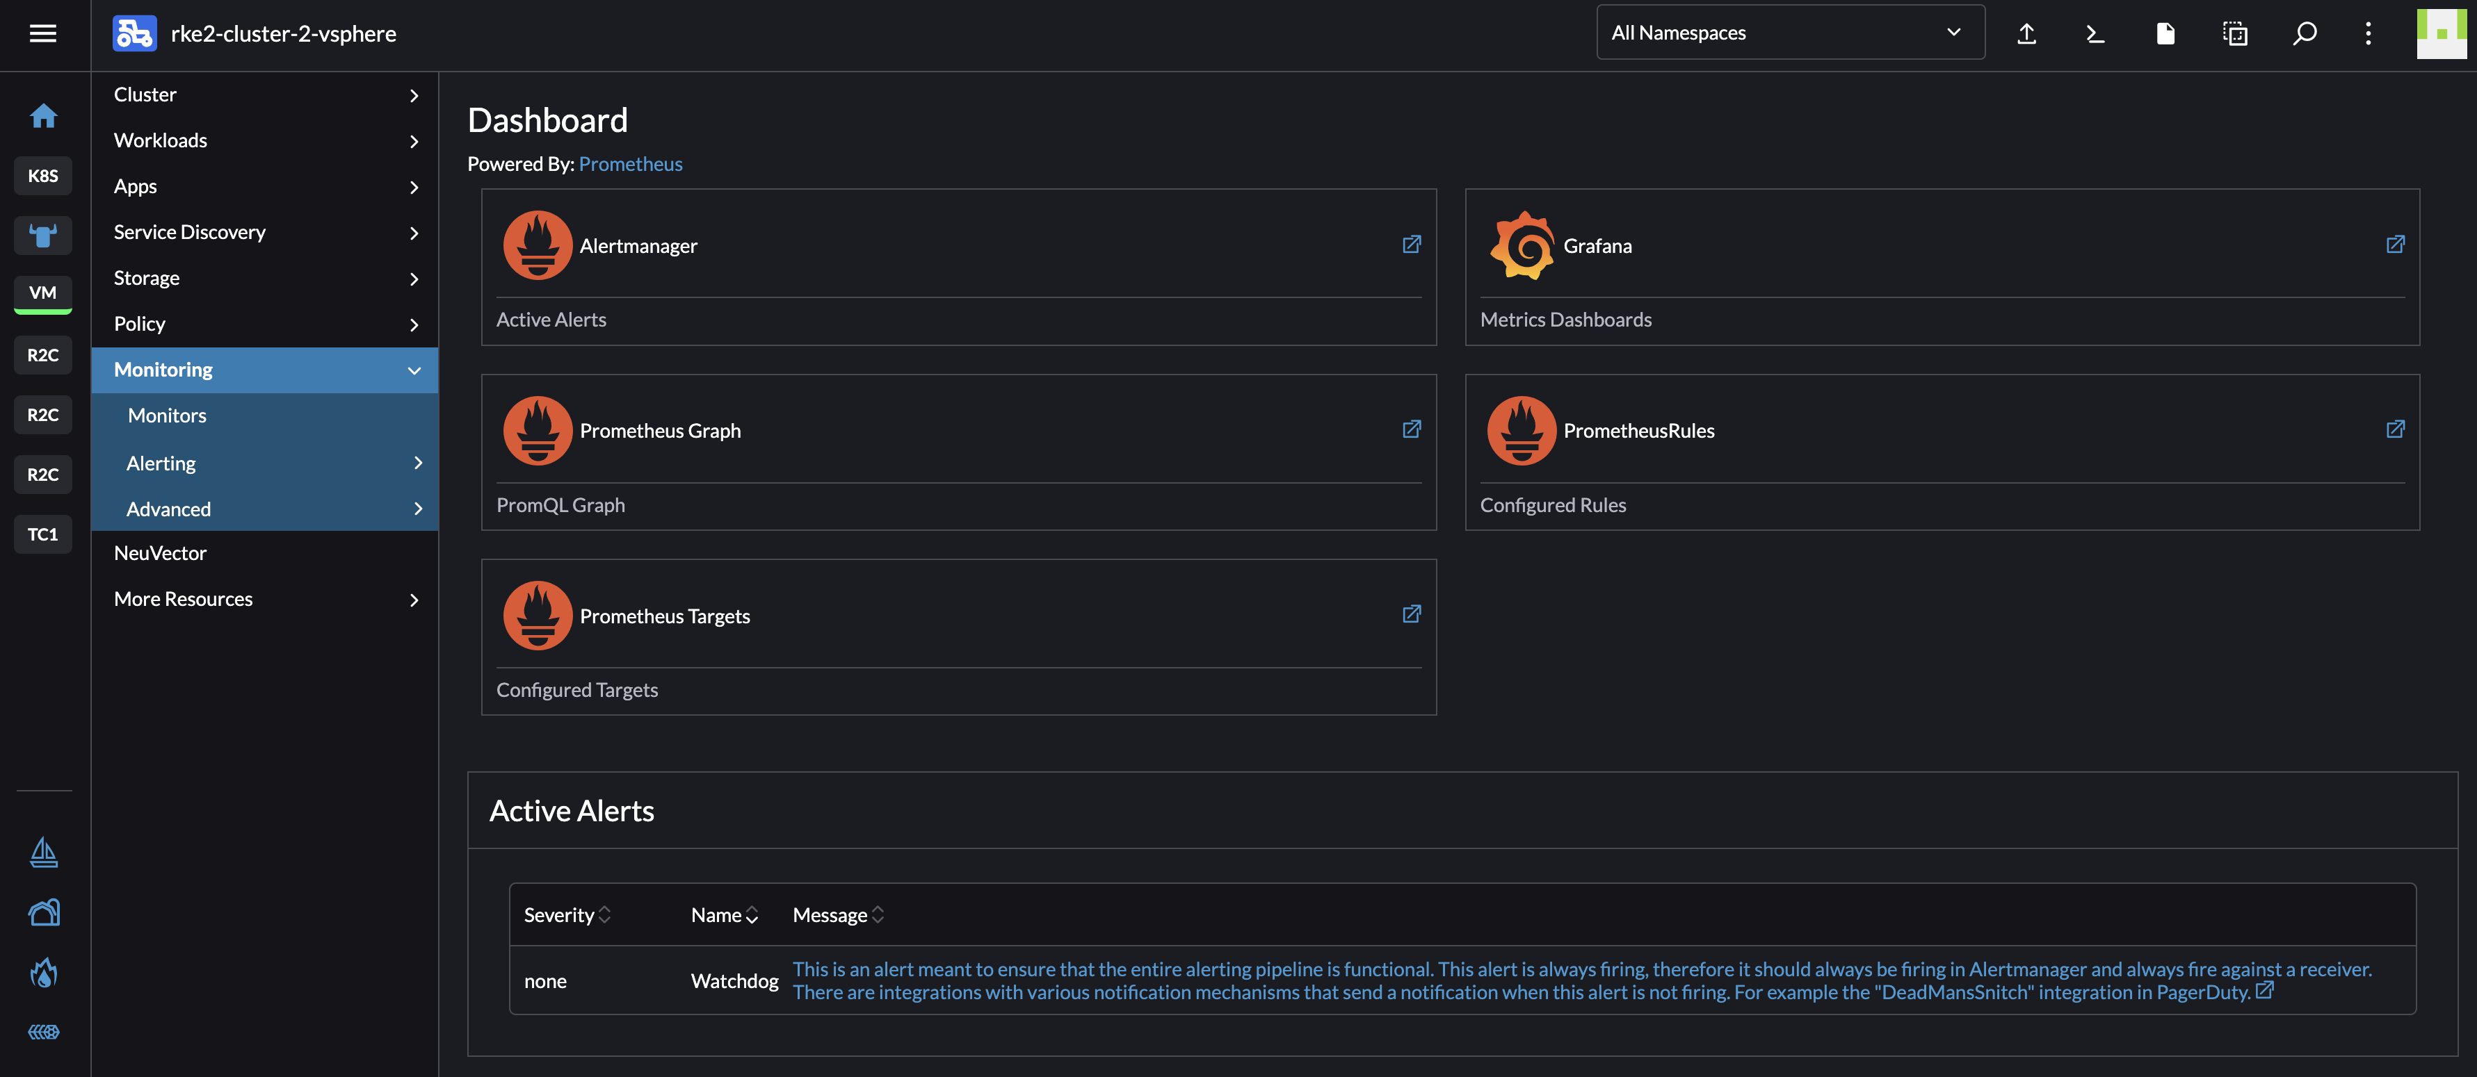Click the Alertmanager card title
The height and width of the screenshot is (1077, 2477).
638,246
